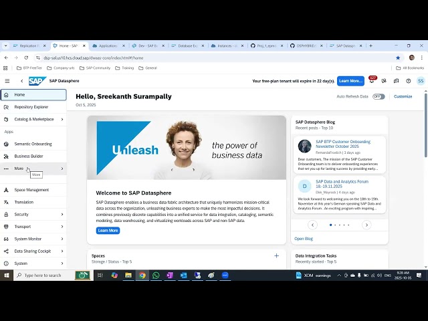Show previous blog posts page

(x=312, y=225)
